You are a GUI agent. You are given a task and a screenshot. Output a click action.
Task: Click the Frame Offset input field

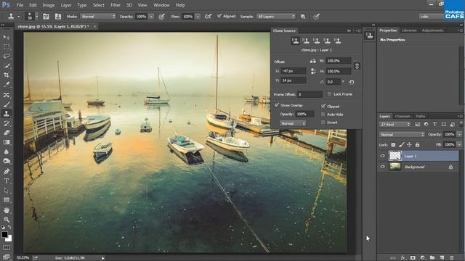pyautogui.click(x=310, y=94)
